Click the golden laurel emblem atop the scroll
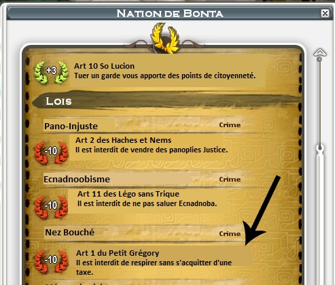Screen dimensions: 335x285 pyautogui.click(x=165, y=38)
